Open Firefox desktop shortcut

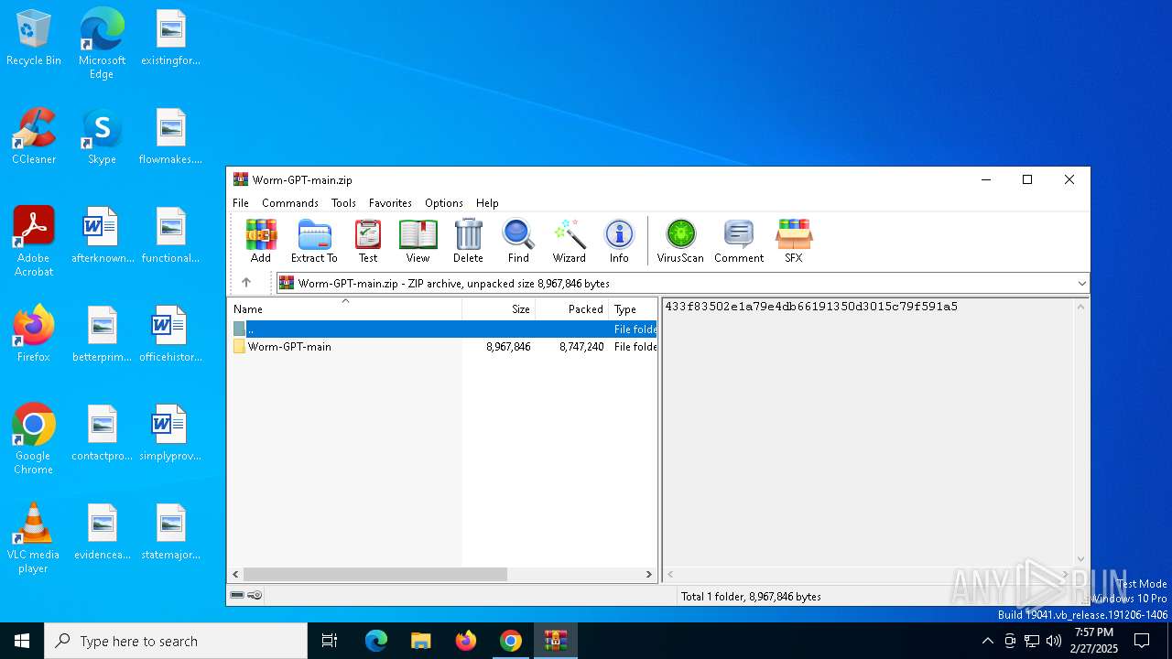pos(34,334)
